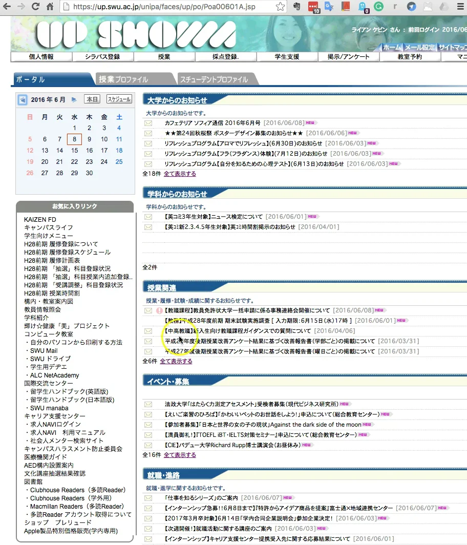The image size is (467, 545).
Task: Go back with the browser back arrow
Action: click(7, 6)
